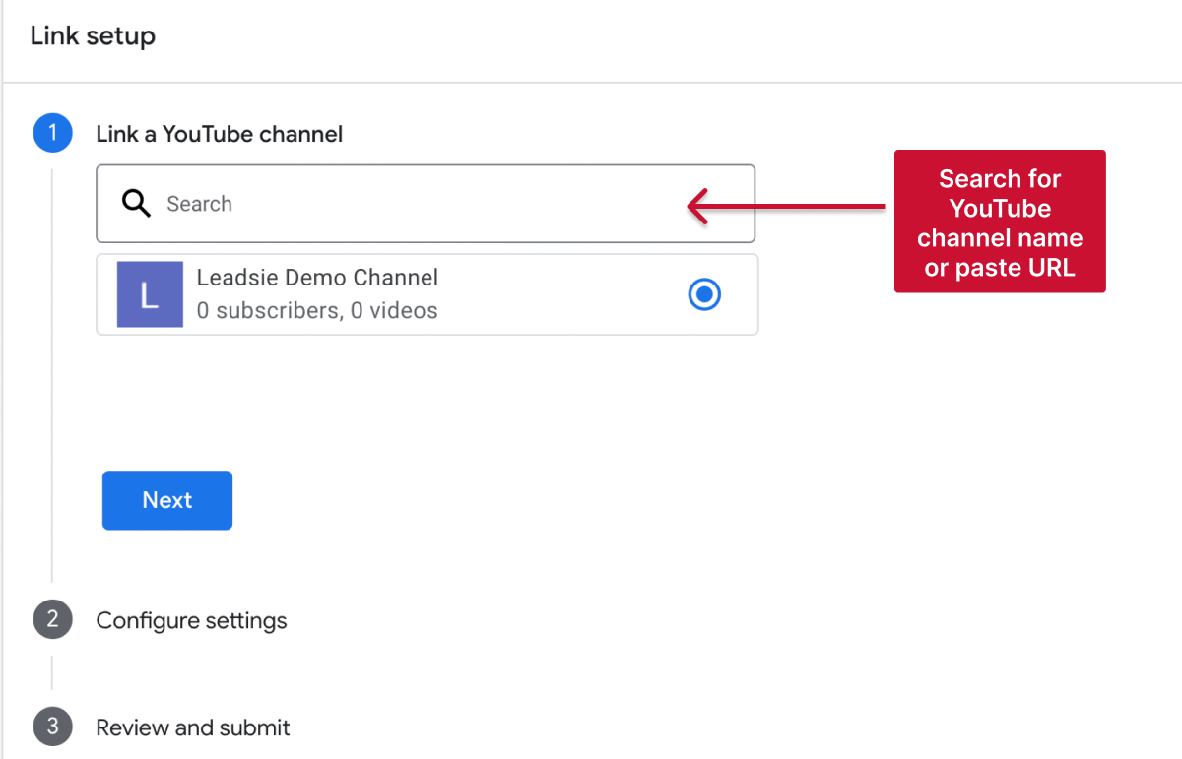Click the Link setup title
Screen dimensions: 1182x759
coord(93,36)
